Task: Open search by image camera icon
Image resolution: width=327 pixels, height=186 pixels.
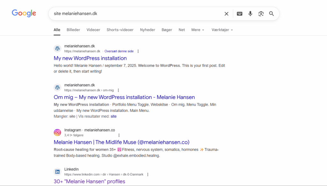Action: pos(261,14)
